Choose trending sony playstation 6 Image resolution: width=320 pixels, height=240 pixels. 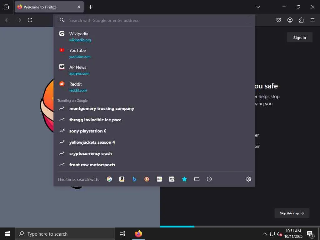click(154, 131)
